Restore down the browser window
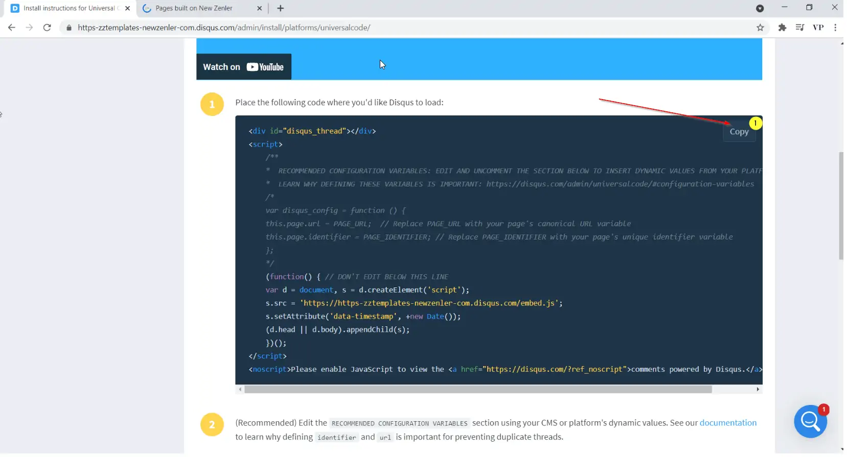The width and height of the screenshot is (847, 457). [809, 7]
